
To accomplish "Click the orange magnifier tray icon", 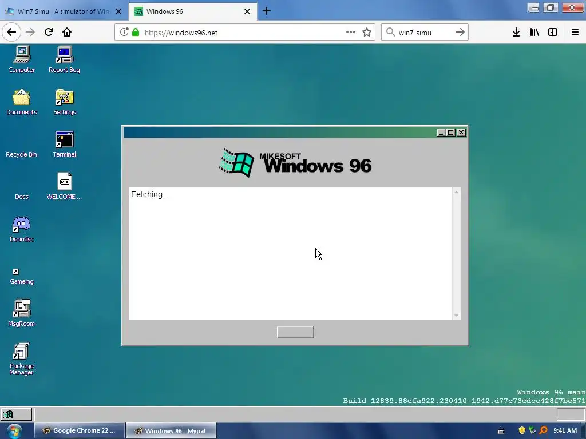I will (544, 430).
